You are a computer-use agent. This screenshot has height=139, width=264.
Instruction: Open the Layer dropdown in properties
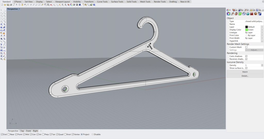pyautogui.click(x=262, y=27)
